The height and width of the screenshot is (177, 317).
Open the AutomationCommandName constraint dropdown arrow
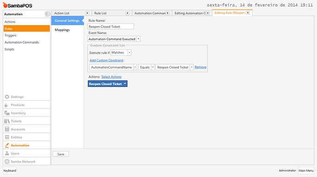pyautogui.click(x=135, y=67)
